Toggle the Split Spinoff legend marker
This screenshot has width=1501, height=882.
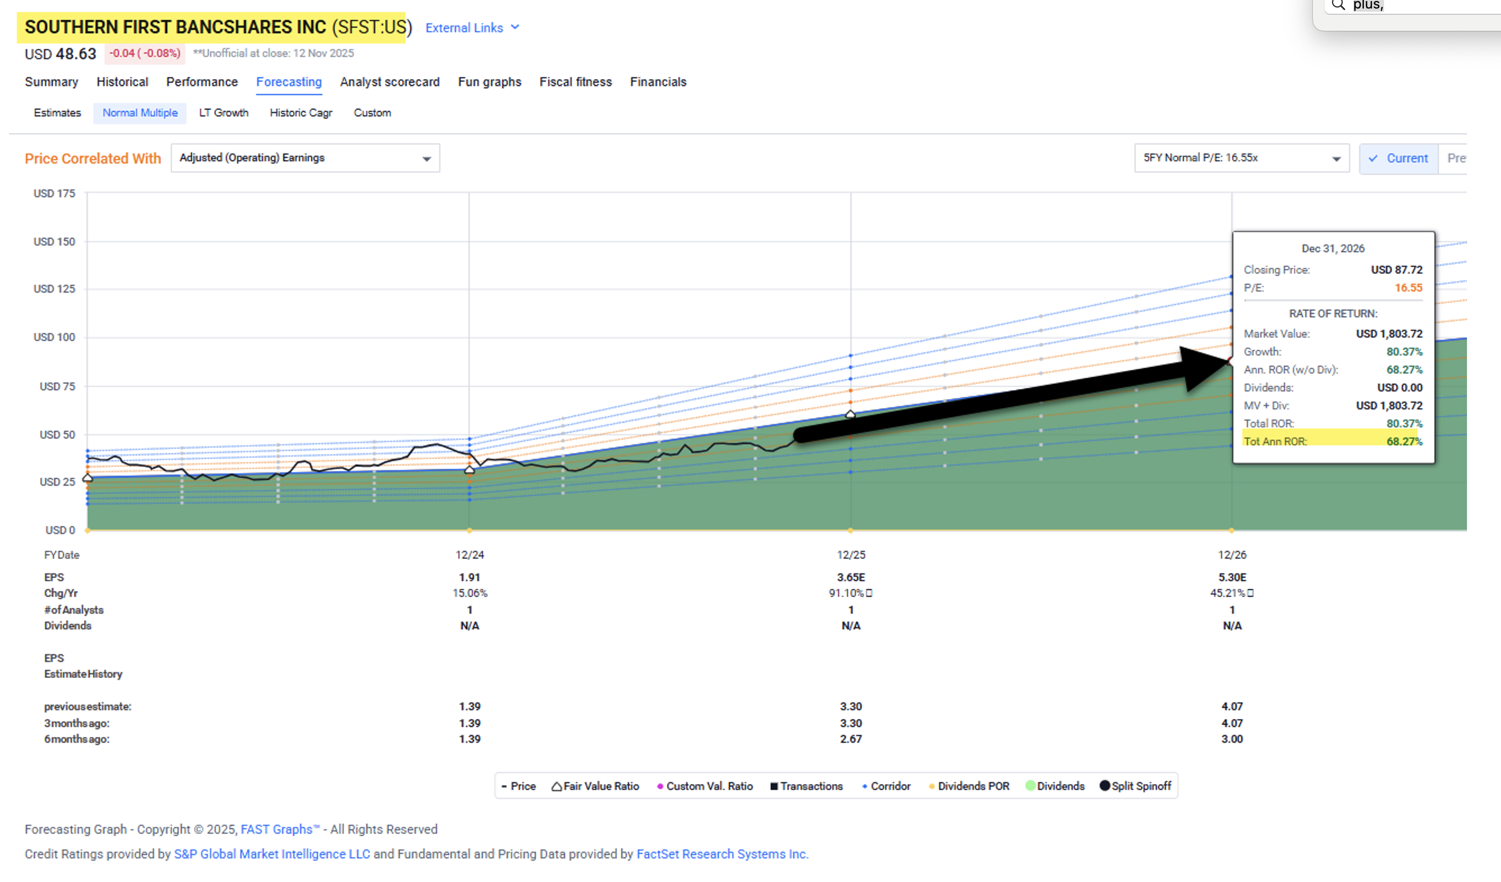click(x=1104, y=785)
